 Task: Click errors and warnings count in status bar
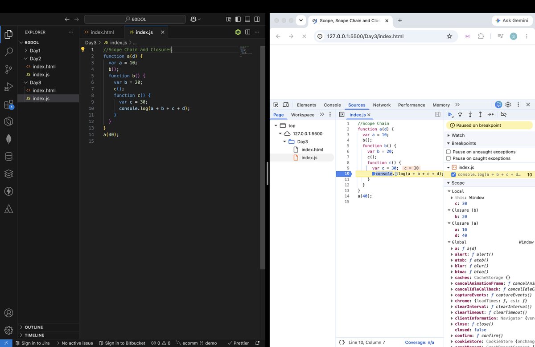pos(161,343)
